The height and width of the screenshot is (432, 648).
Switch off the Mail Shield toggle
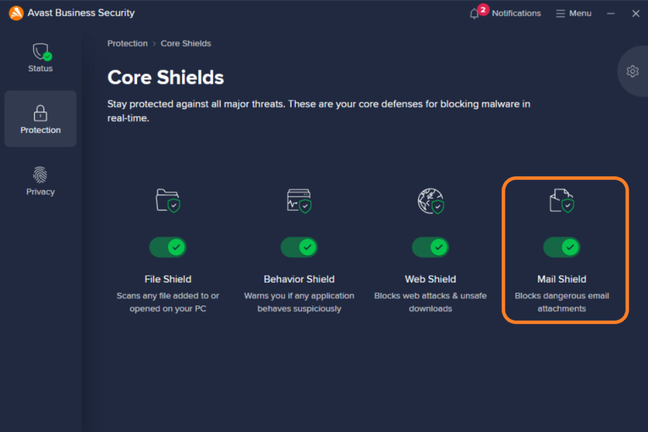pos(561,247)
